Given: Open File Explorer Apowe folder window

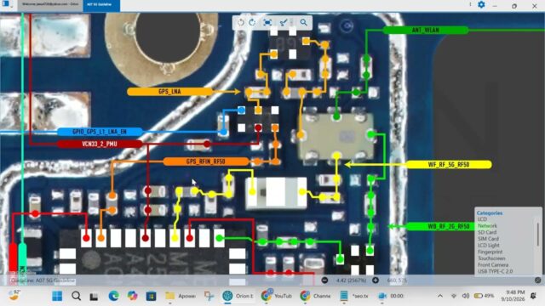Looking at the screenshot, I should coord(180,296).
